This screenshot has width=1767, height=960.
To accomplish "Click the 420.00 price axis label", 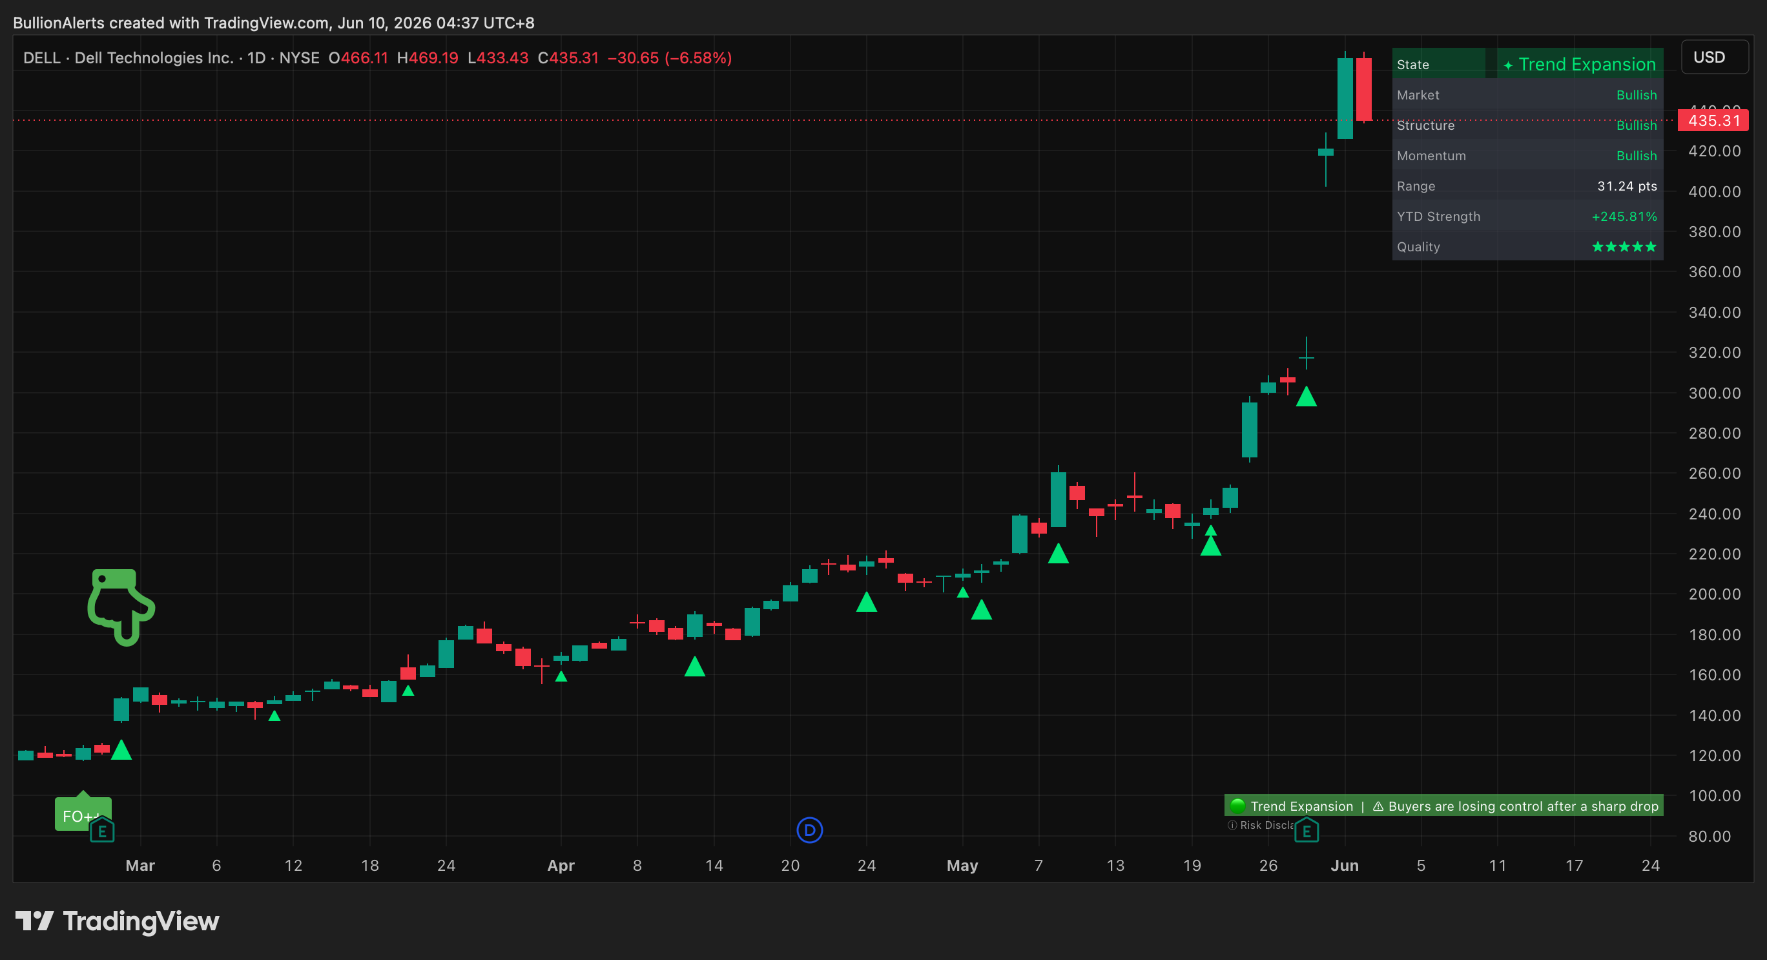I will (1714, 151).
